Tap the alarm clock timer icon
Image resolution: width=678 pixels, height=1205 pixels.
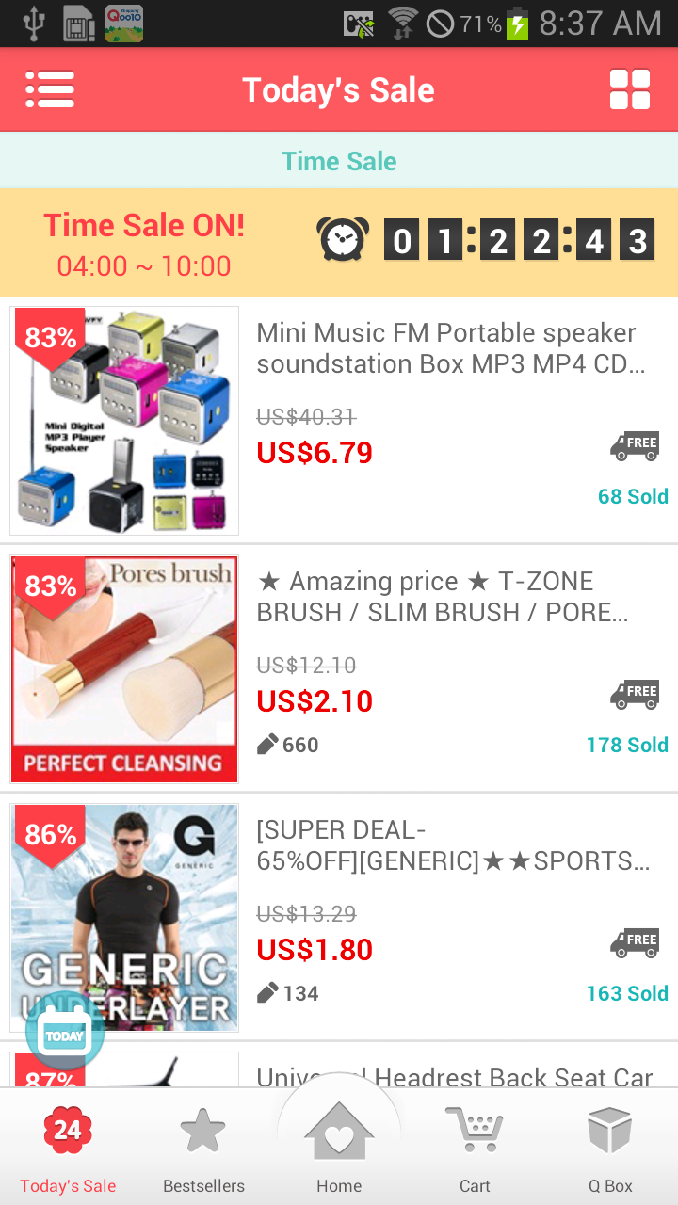click(x=343, y=239)
